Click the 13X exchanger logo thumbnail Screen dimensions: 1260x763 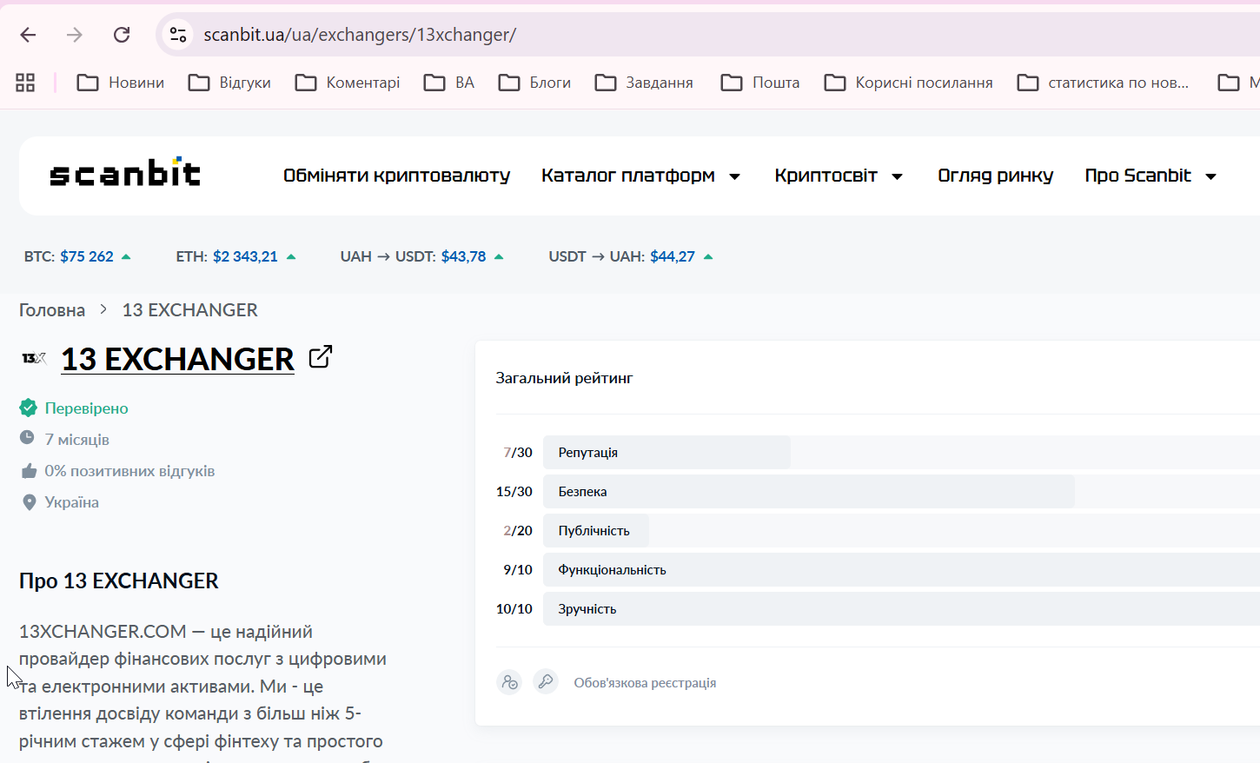click(34, 358)
